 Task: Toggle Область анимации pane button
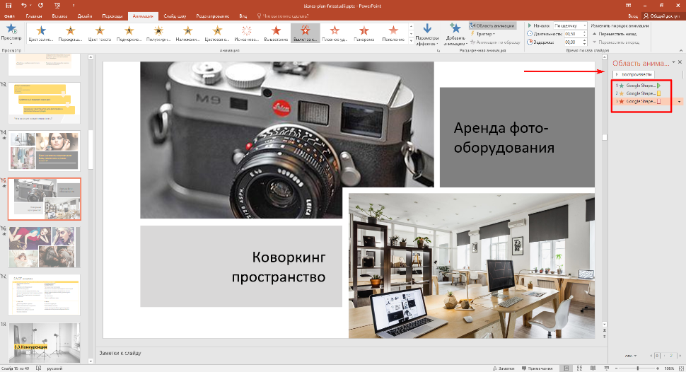pos(493,26)
